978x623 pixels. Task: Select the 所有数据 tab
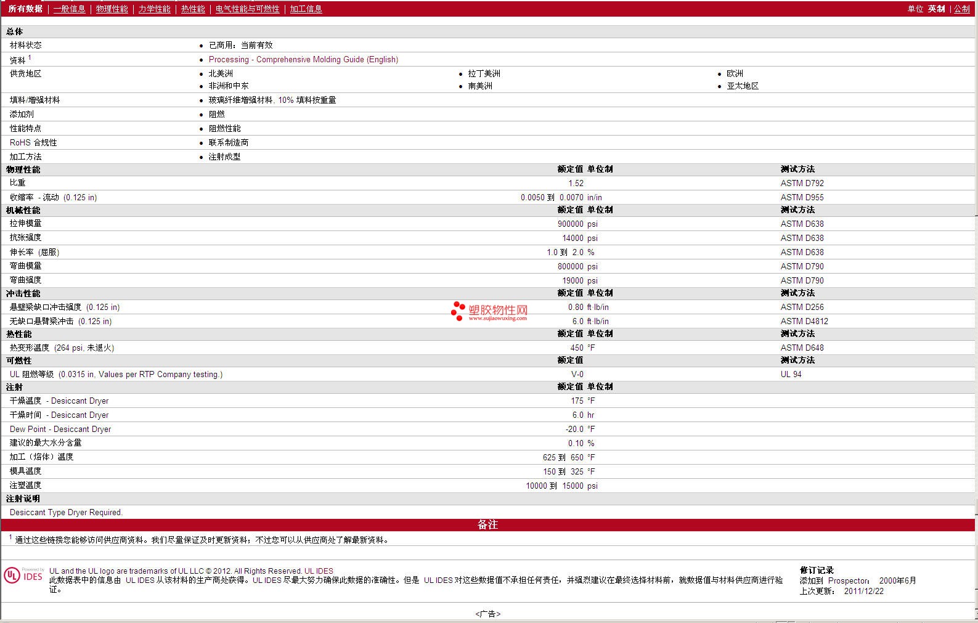25,9
